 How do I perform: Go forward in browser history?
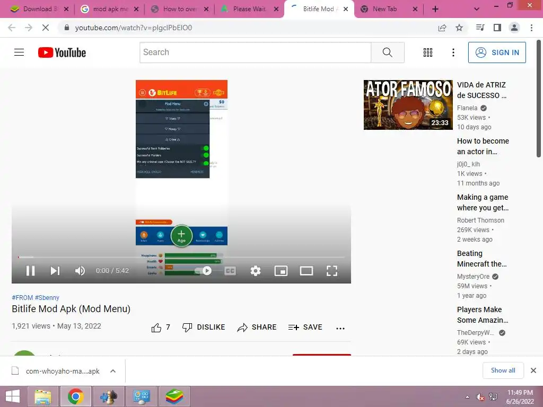tap(29, 28)
